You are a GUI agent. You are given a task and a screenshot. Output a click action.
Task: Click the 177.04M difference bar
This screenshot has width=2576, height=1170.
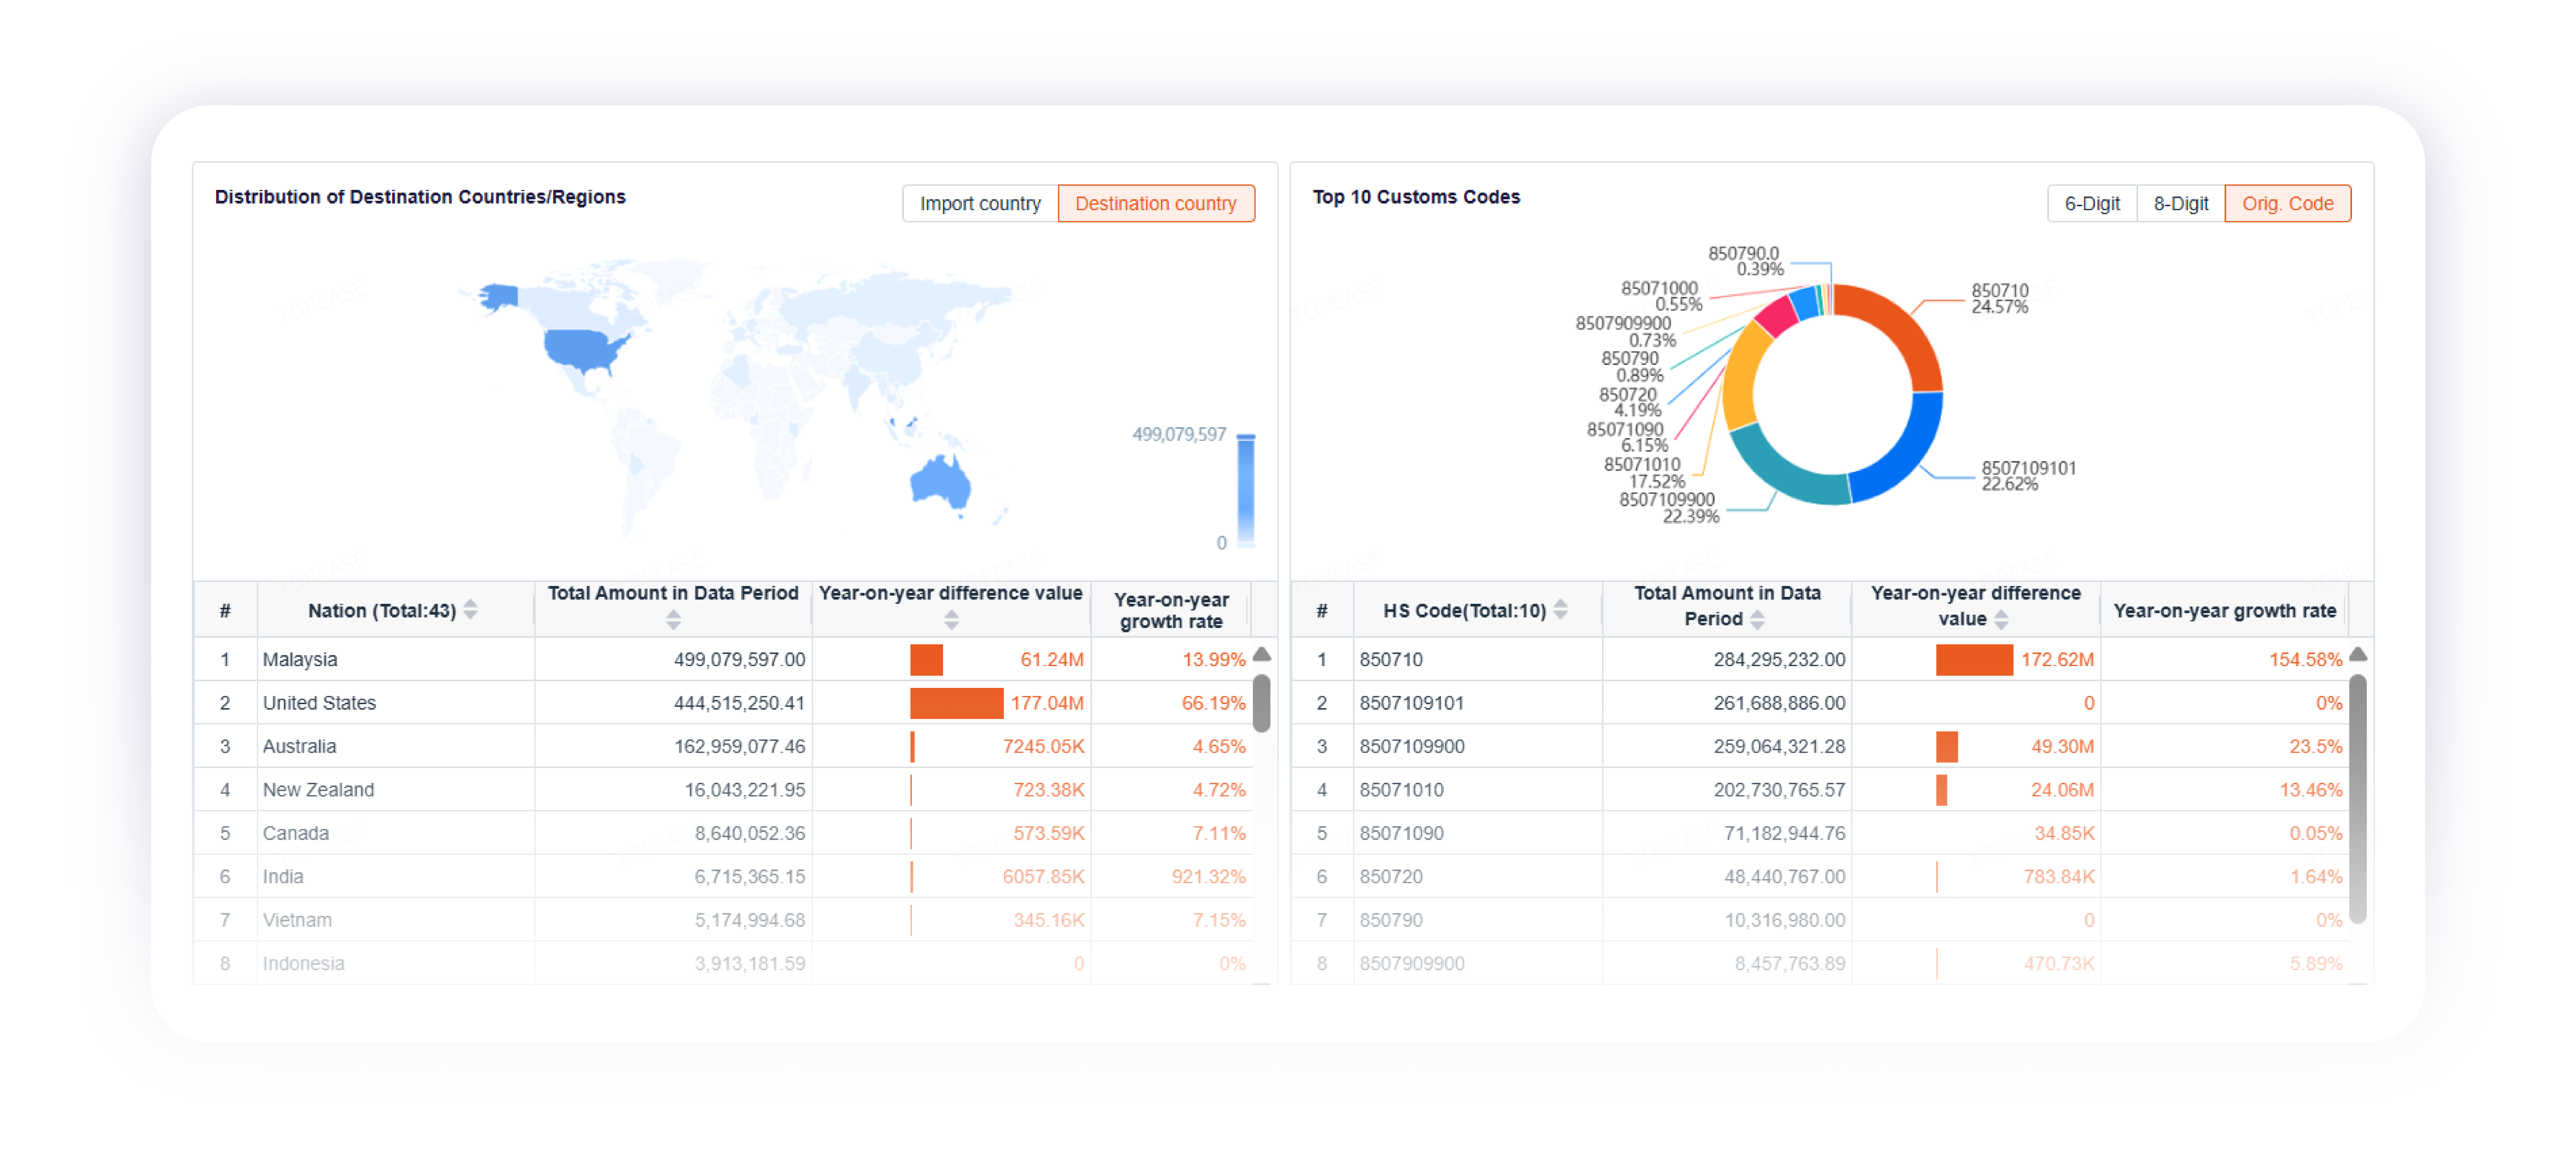click(x=956, y=703)
